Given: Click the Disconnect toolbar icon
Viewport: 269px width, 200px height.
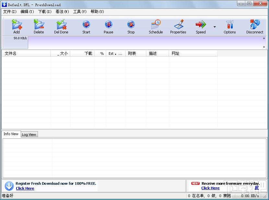Looking at the screenshot, I should coord(255,27).
